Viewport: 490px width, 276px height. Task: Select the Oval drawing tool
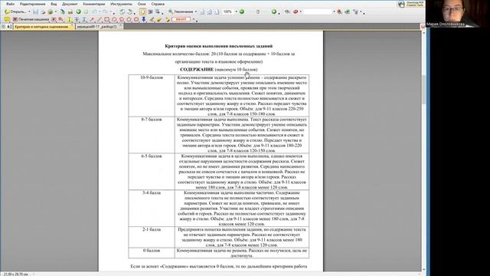pyautogui.click(x=114, y=19)
